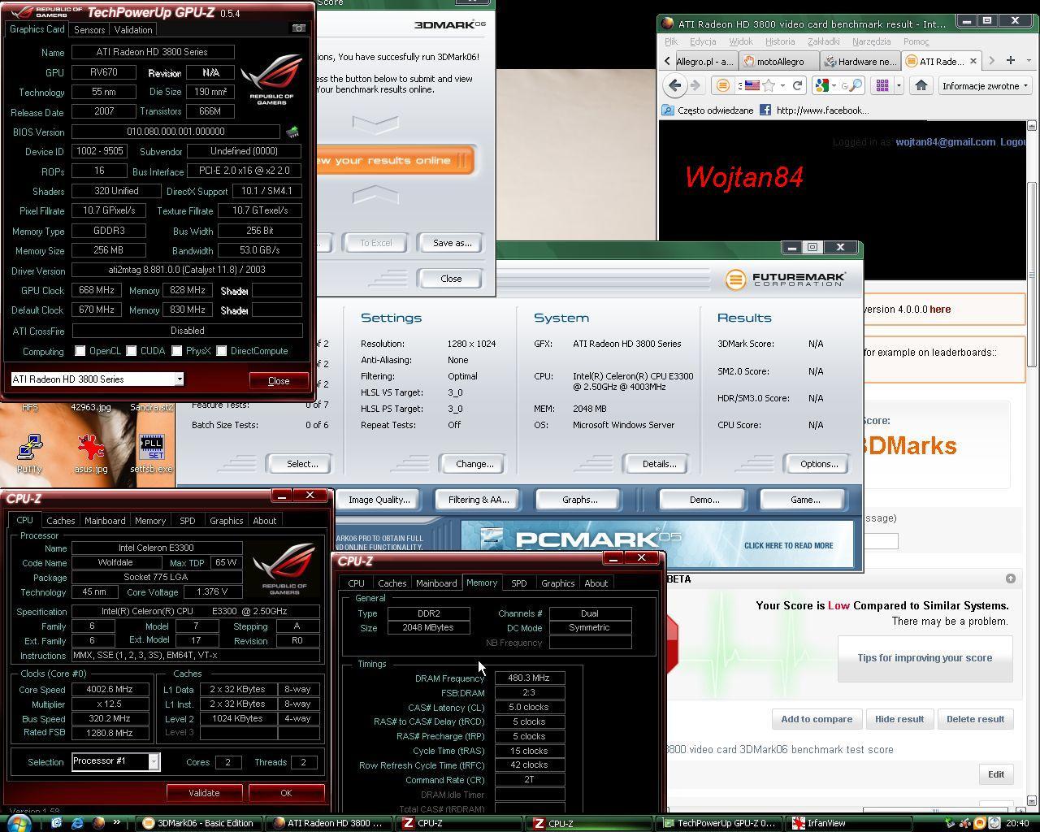Open the Sensors tab in GPU-Z

89,29
